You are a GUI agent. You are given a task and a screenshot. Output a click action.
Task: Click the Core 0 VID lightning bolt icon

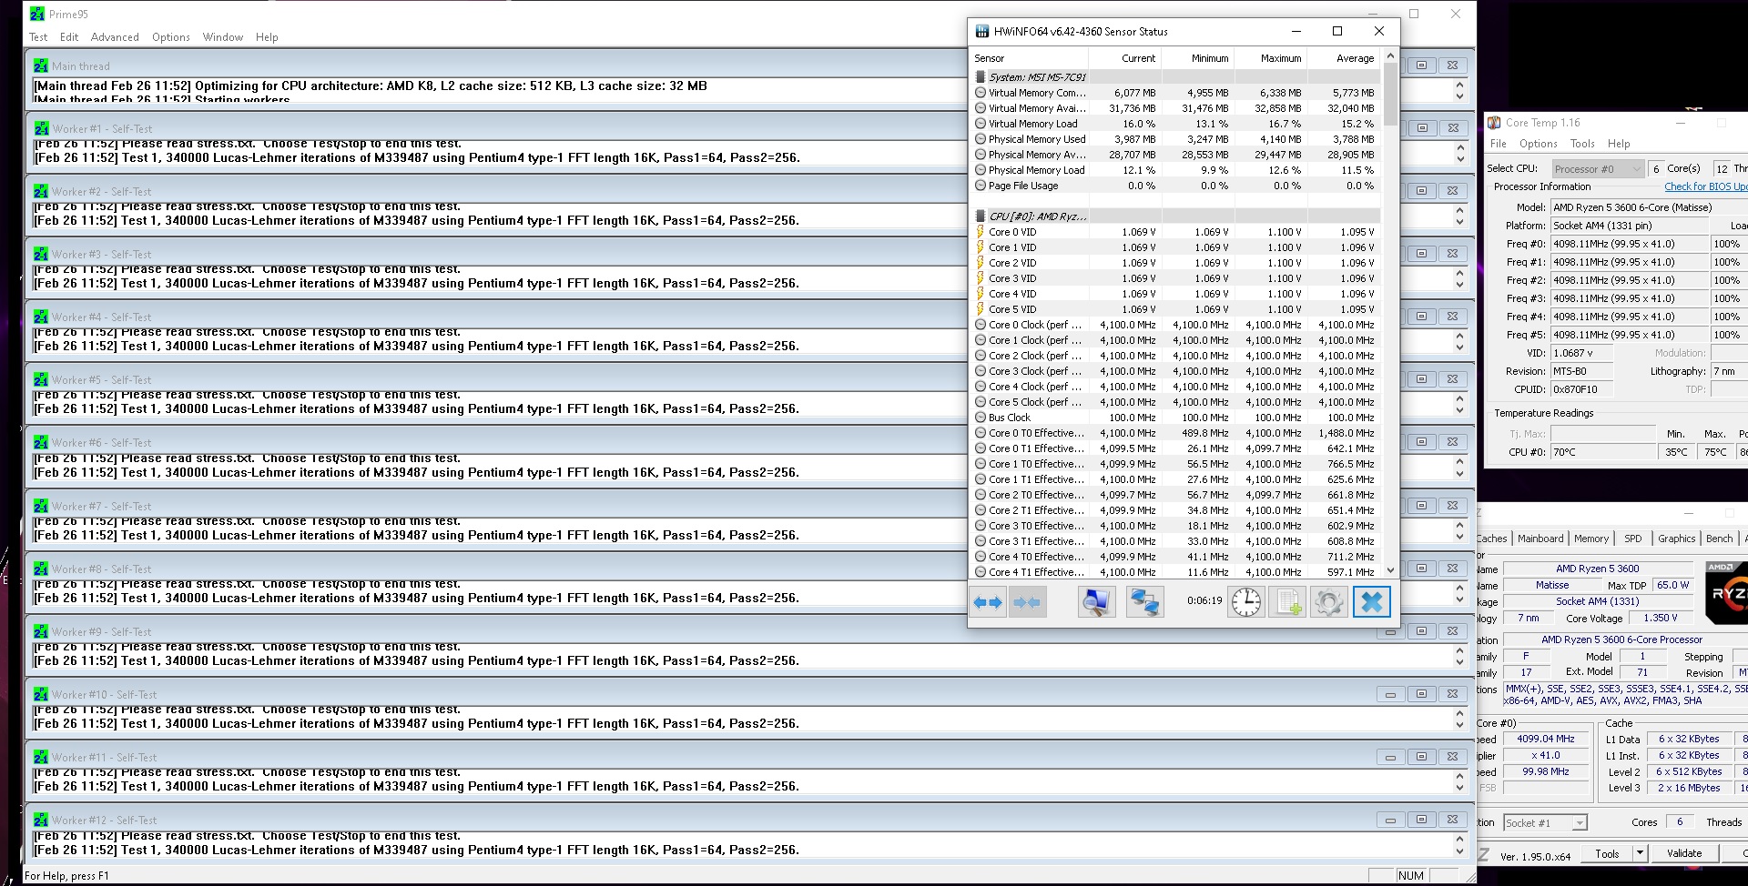[x=981, y=232]
